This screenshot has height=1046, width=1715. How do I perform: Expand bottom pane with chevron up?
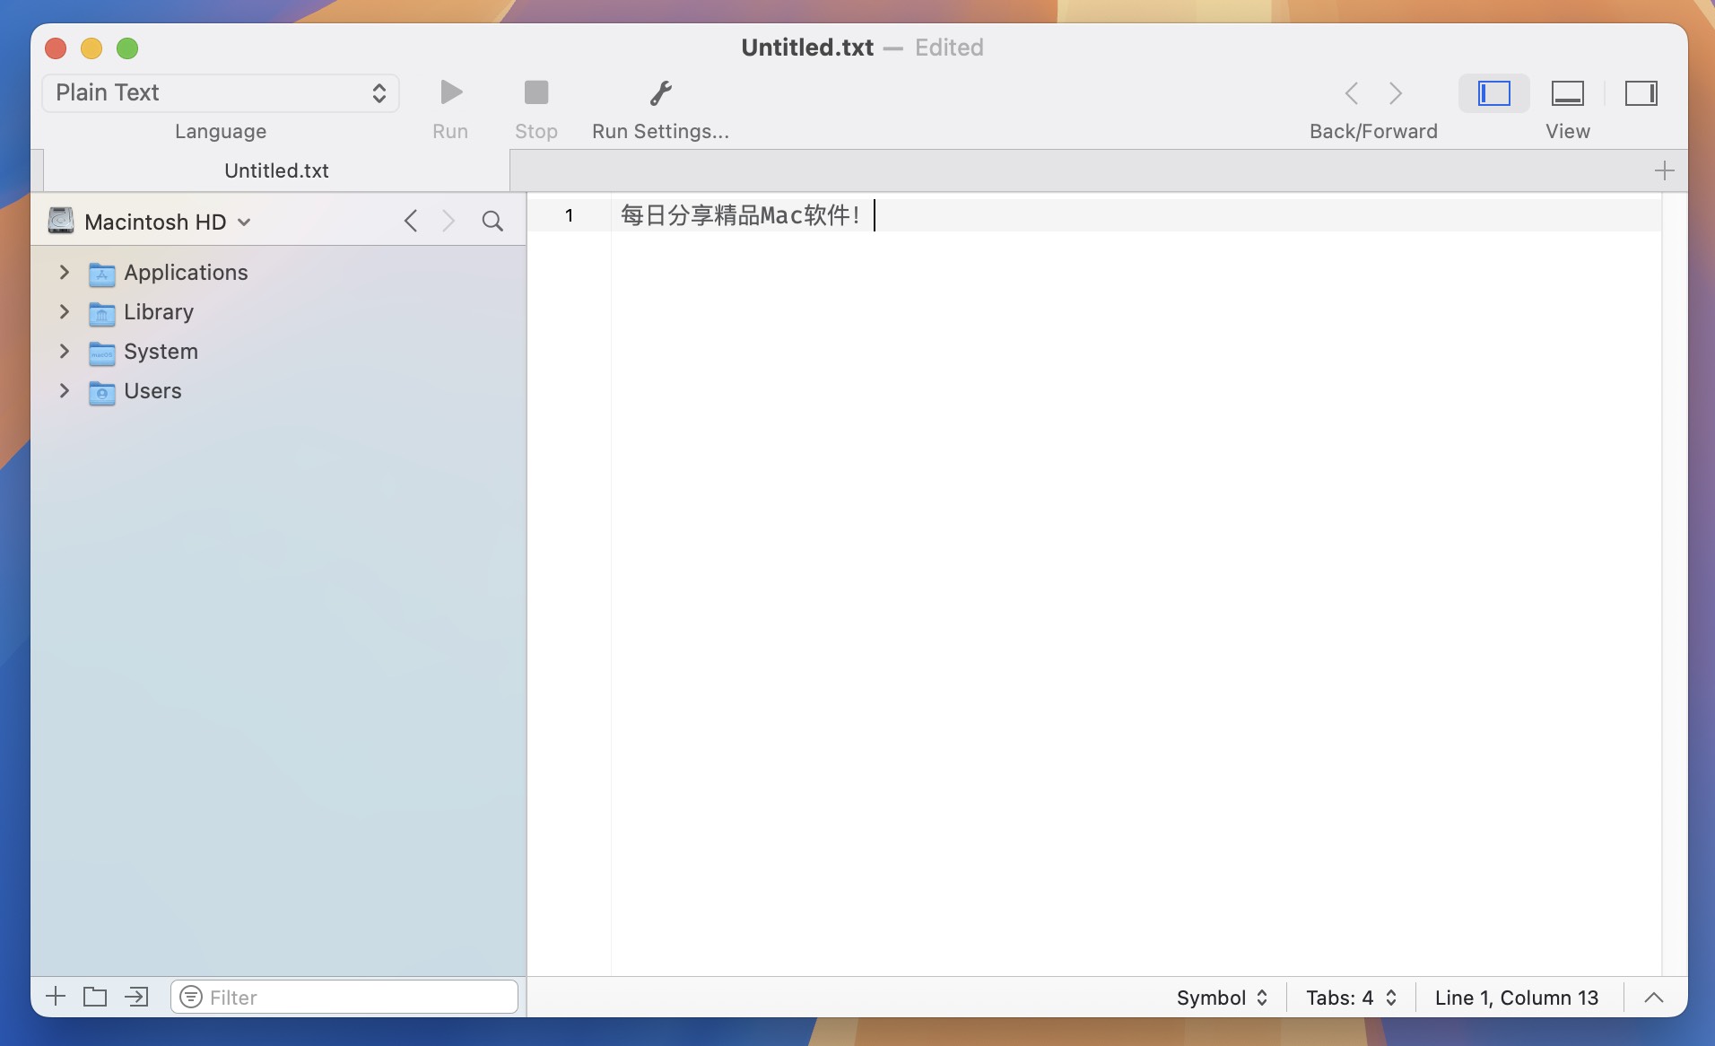point(1654,998)
